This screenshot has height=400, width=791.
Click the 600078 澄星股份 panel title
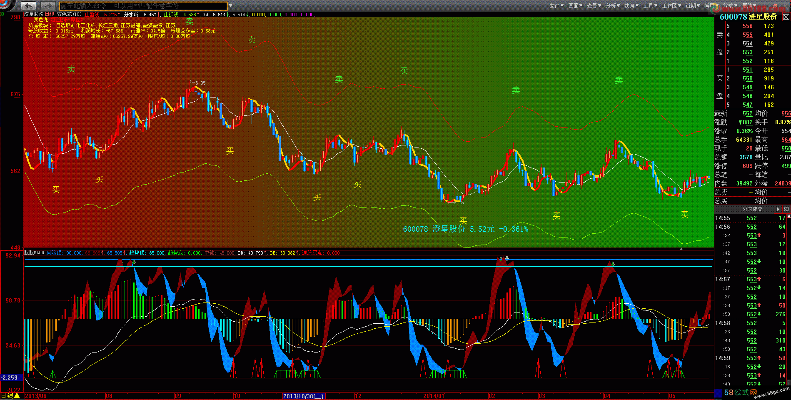pos(748,17)
